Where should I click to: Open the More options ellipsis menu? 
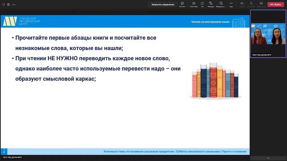231,4
